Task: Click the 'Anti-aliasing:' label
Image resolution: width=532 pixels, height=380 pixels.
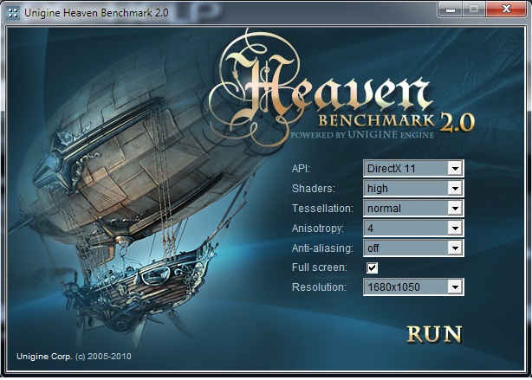Action: [322, 248]
